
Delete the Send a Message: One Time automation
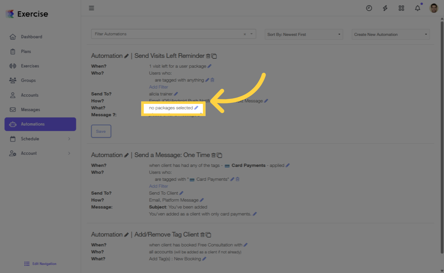coord(214,155)
